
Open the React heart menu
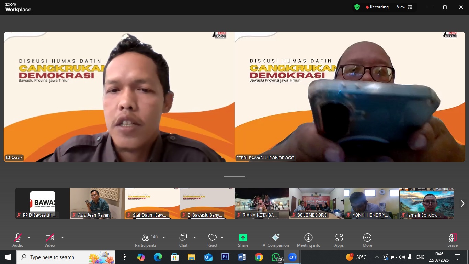pos(212,240)
